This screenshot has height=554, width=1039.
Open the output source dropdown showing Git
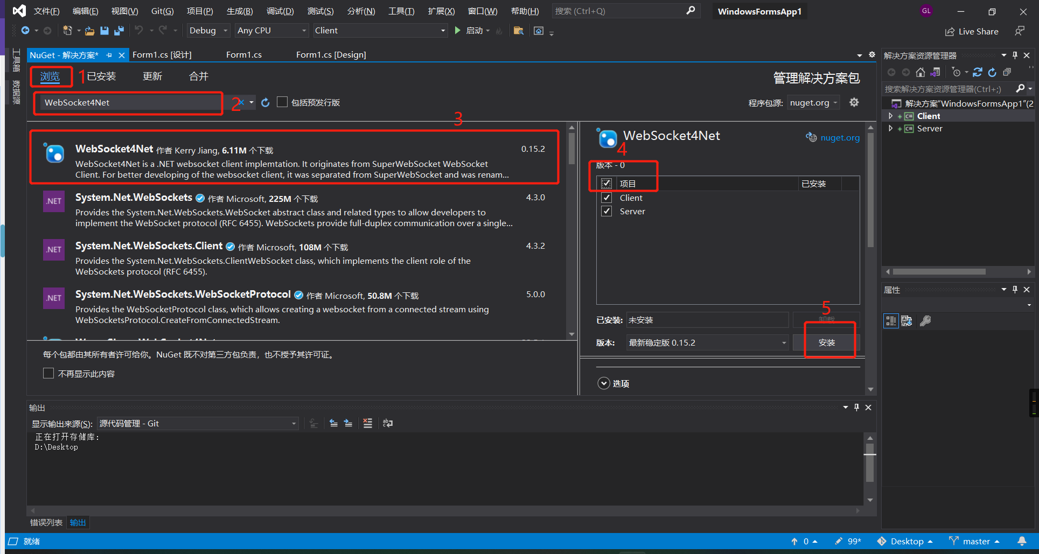(197, 423)
